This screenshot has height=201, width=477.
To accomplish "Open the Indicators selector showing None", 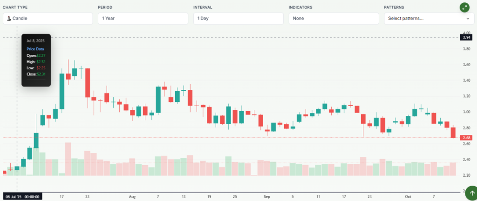I will (334, 19).
